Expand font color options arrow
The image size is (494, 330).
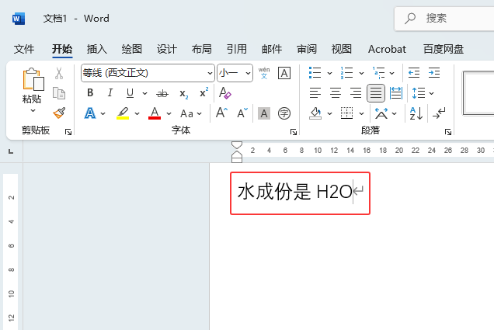coord(169,113)
